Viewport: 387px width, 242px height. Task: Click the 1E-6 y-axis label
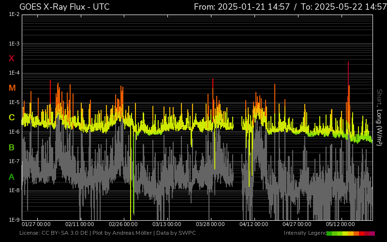coord(14,132)
